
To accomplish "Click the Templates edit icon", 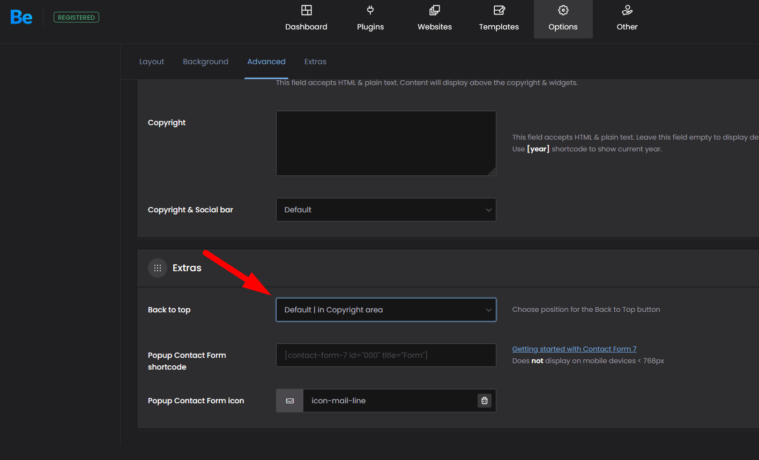I will [499, 10].
